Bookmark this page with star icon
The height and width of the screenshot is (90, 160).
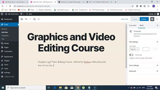pos(132,6)
